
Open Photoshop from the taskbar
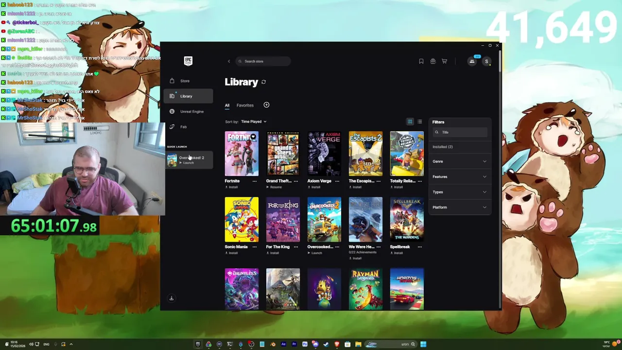305,344
